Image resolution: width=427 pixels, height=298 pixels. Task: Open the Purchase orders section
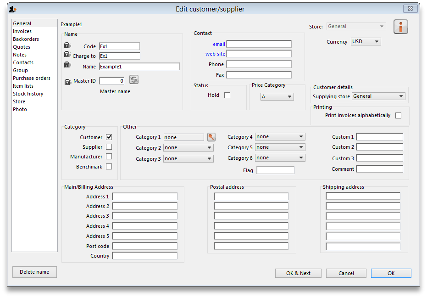(31, 78)
